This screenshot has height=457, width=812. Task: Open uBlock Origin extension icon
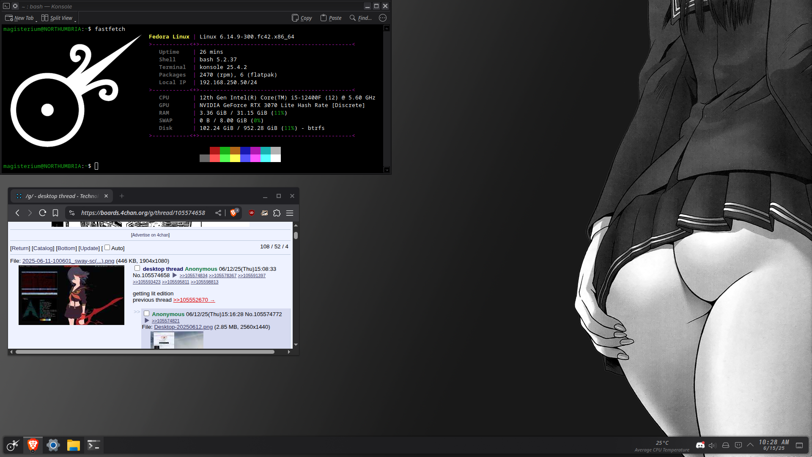(252, 213)
